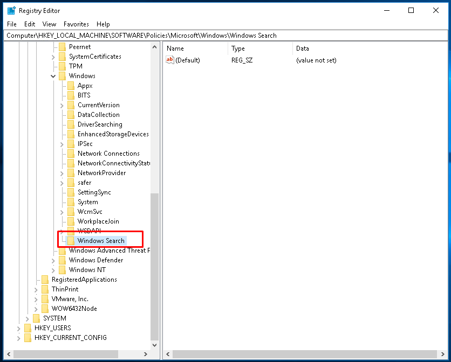Click the Network Connections folder icon

click(71, 154)
